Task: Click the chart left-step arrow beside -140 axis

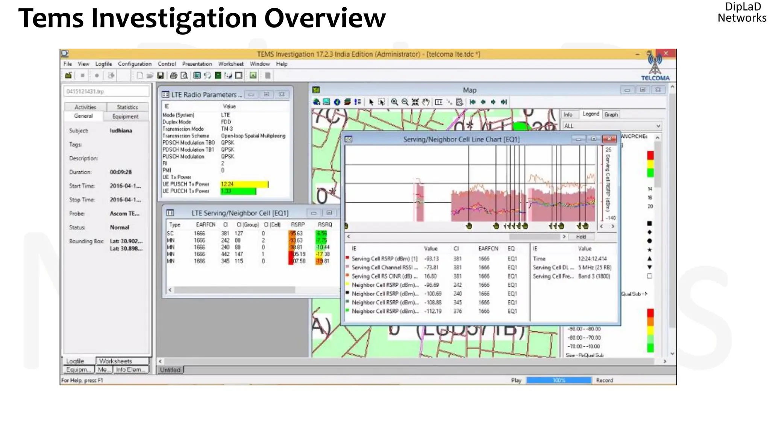Action: [602, 226]
